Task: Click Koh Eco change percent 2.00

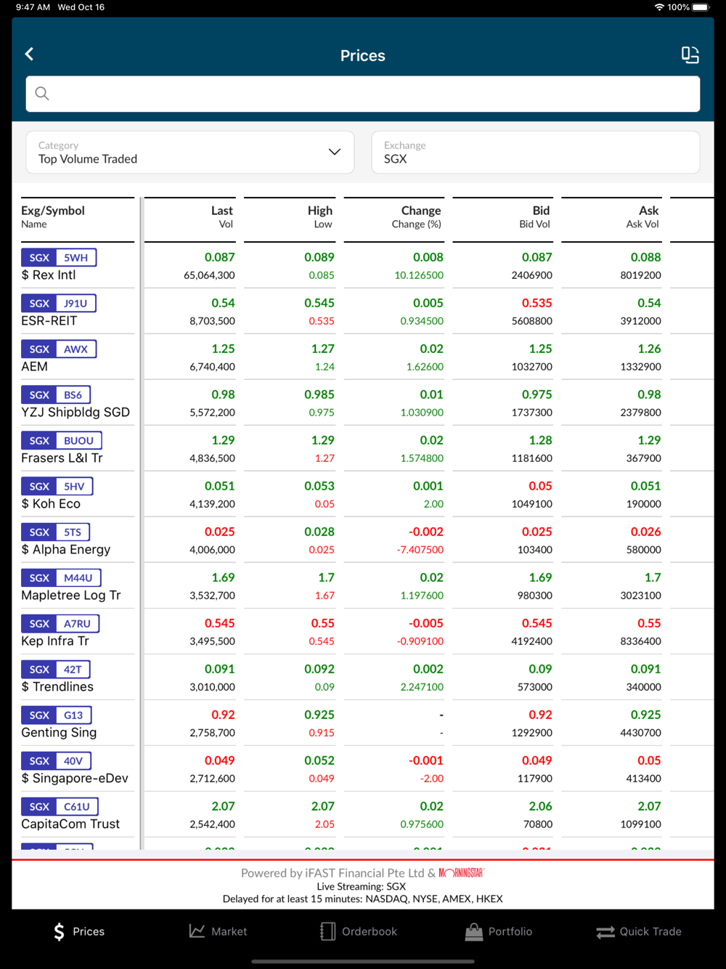Action: (433, 504)
